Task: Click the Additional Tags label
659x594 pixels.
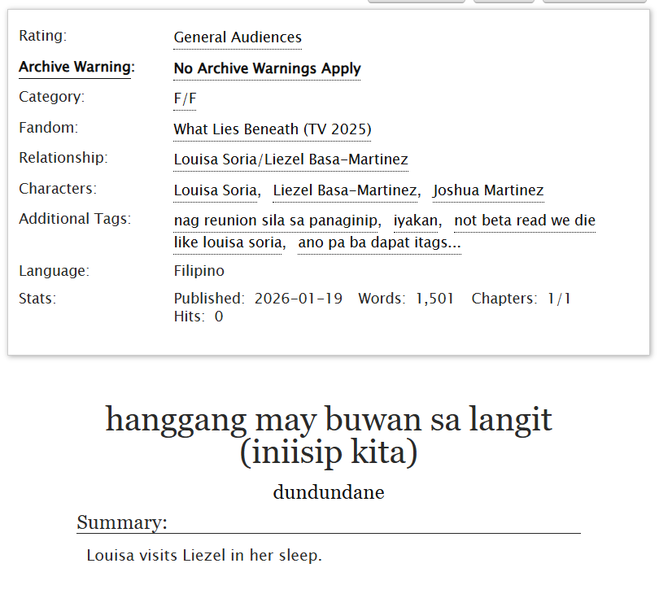Action: click(x=75, y=219)
